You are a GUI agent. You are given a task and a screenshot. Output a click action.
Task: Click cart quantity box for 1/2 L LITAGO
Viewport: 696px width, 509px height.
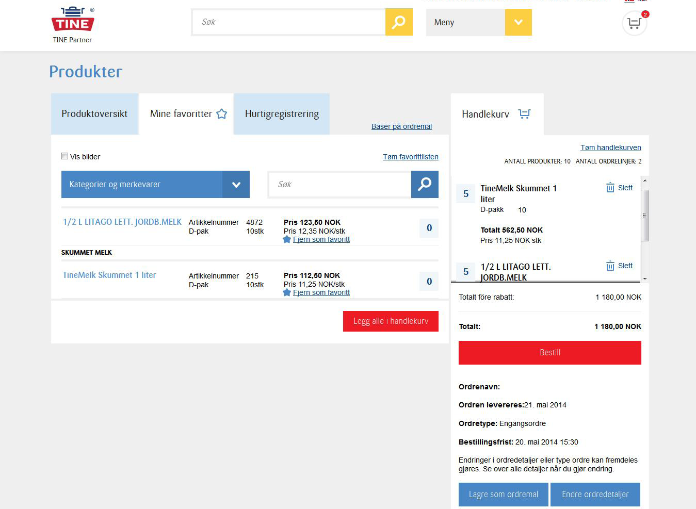pos(466,272)
